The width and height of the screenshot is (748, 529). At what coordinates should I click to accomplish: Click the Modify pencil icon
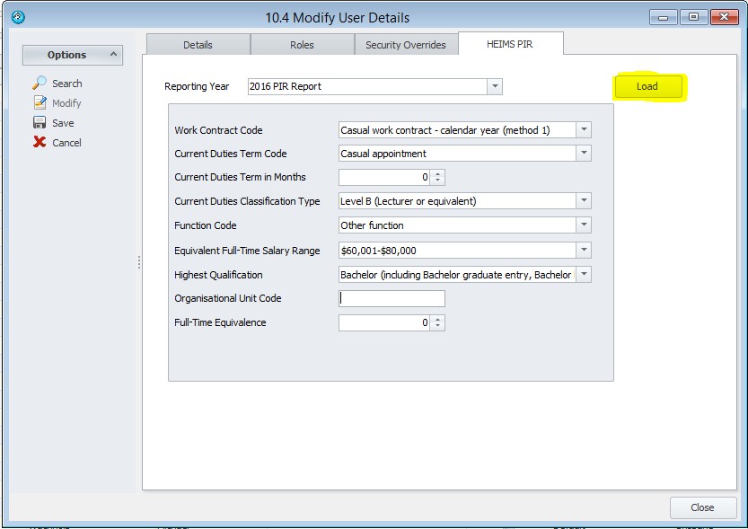click(x=40, y=103)
